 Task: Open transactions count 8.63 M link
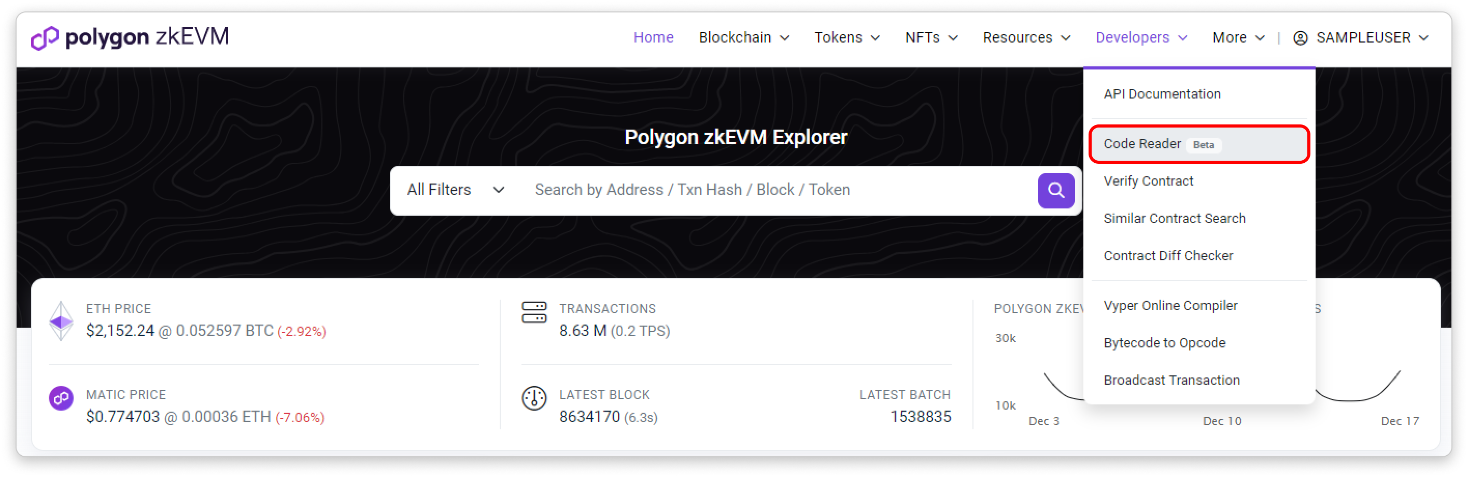tap(582, 331)
